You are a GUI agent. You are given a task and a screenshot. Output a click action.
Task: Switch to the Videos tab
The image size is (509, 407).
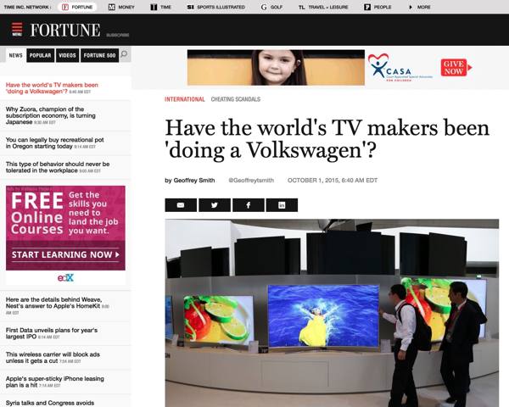(67, 55)
